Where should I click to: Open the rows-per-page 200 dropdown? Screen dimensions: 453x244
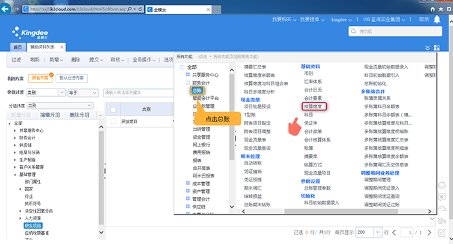(377, 232)
